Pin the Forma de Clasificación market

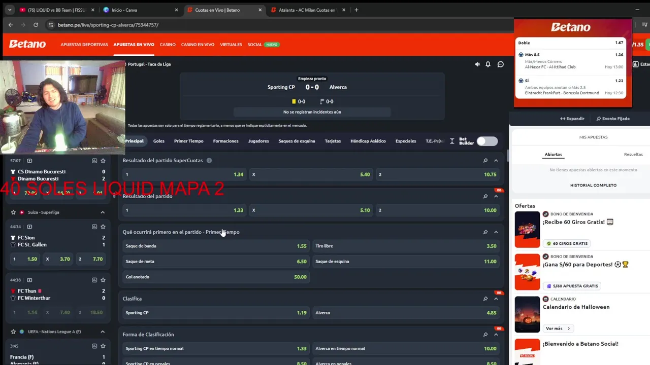pyautogui.click(x=485, y=335)
